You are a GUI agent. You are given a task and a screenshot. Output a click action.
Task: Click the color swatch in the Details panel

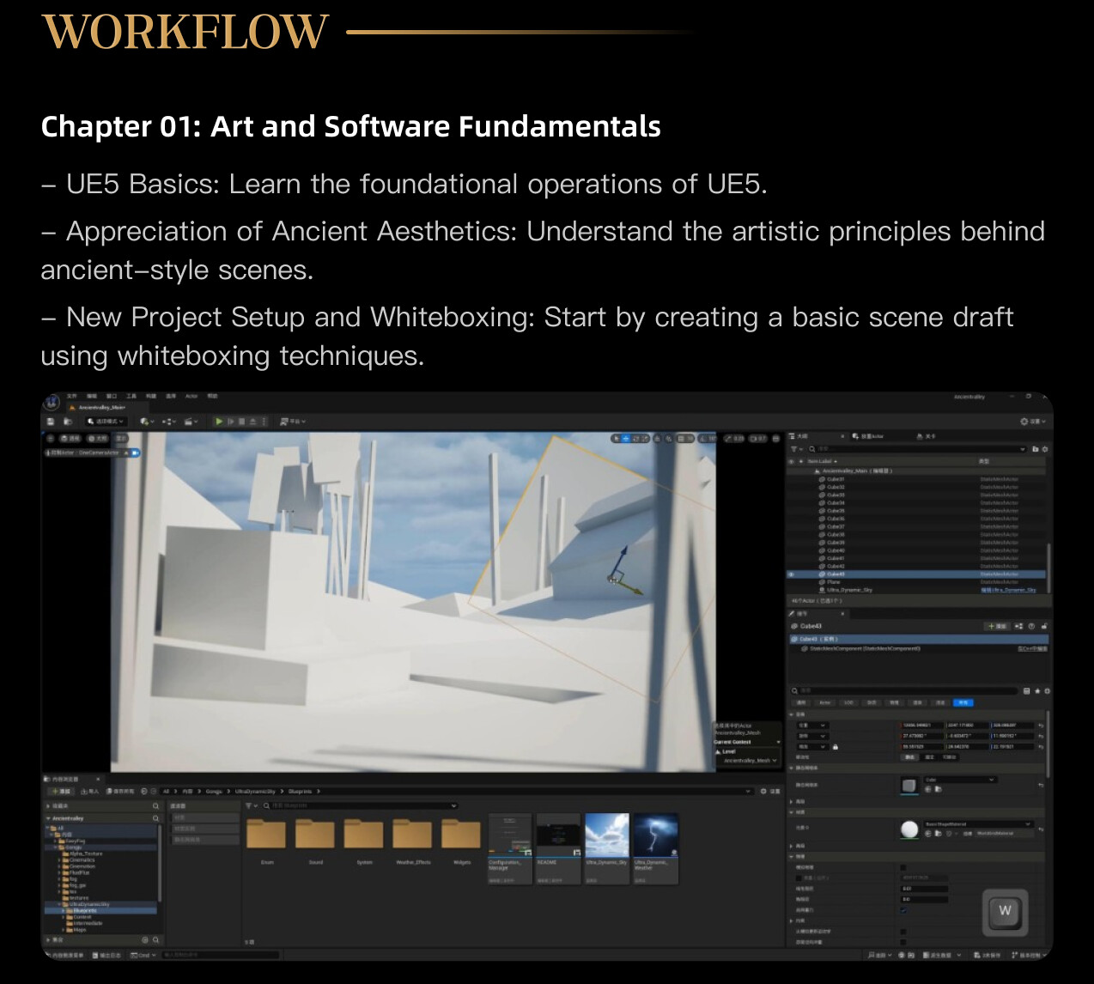tap(909, 784)
